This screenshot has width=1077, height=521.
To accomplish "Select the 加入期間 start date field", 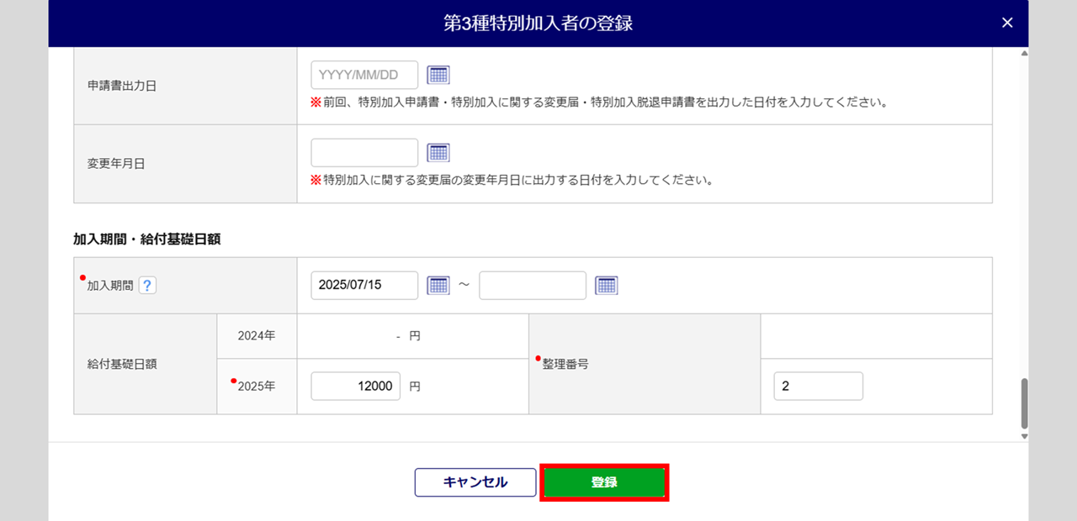I will click(364, 285).
